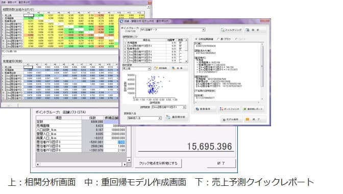Image resolution: width=343 pixels, height=194 pixels.
Task: Sort by the 相関 column header
Action: pyautogui.click(x=171, y=40)
